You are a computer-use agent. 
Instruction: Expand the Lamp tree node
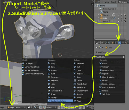pyautogui.click(x=98, y=21)
